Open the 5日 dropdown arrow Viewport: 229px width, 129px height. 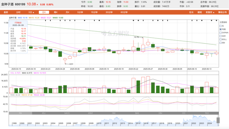(33, 12)
